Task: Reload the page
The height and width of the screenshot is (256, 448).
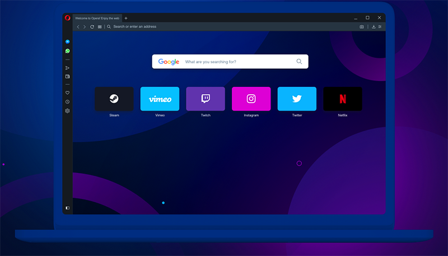Action: (92, 26)
